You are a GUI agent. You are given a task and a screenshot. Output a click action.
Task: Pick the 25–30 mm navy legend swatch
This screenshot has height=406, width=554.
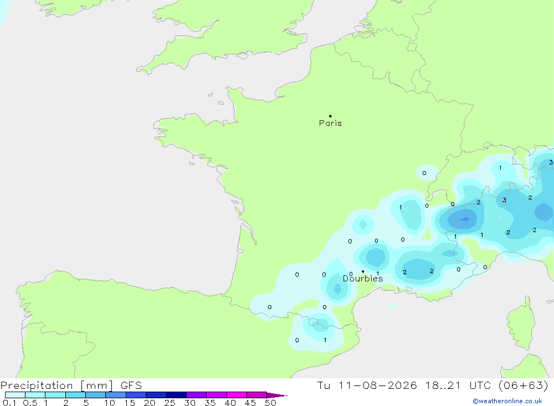(176, 395)
